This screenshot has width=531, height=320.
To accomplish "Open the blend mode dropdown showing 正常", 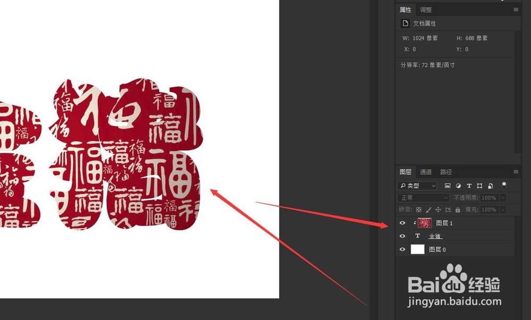I will click(422, 197).
